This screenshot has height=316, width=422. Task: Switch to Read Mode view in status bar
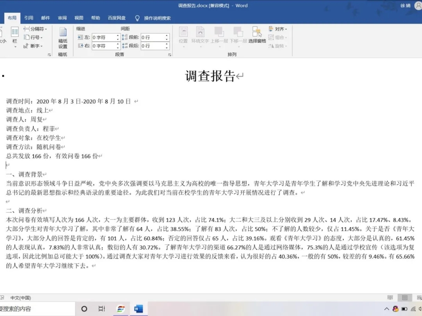pos(390,298)
